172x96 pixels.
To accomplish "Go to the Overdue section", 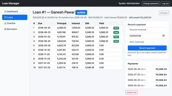I will coord(15,23).
